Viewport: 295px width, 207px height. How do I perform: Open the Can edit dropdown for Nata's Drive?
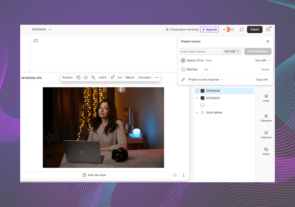(x=262, y=60)
